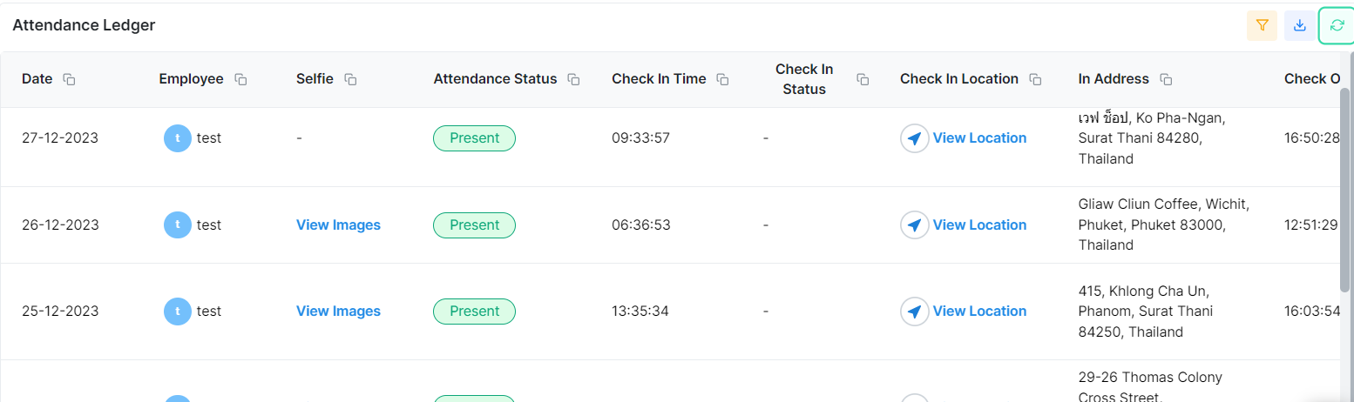Click copy icon beside Employee header
This screenshot has width=1354, height=402.
(240, 79)
